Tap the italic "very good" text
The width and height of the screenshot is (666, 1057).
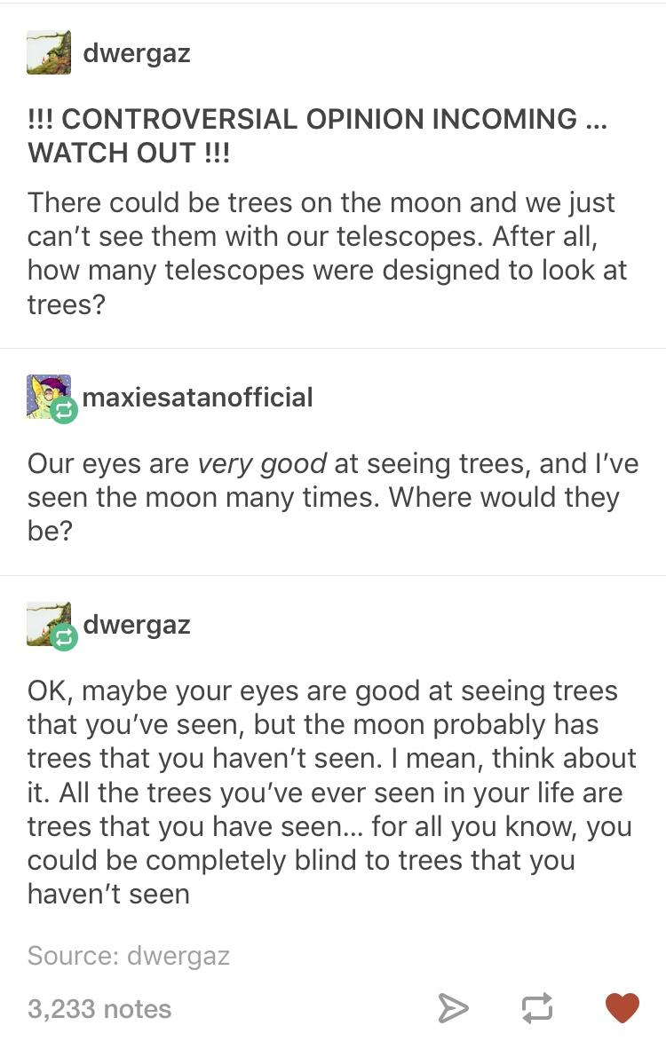click(x=262, y=462)
